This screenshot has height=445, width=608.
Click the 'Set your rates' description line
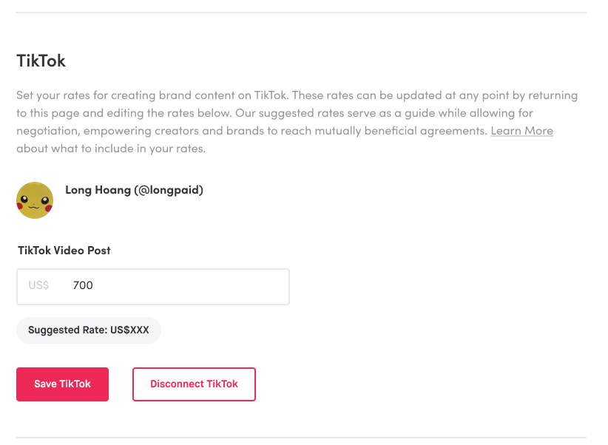pyautogui.click(x=297, y=95)
